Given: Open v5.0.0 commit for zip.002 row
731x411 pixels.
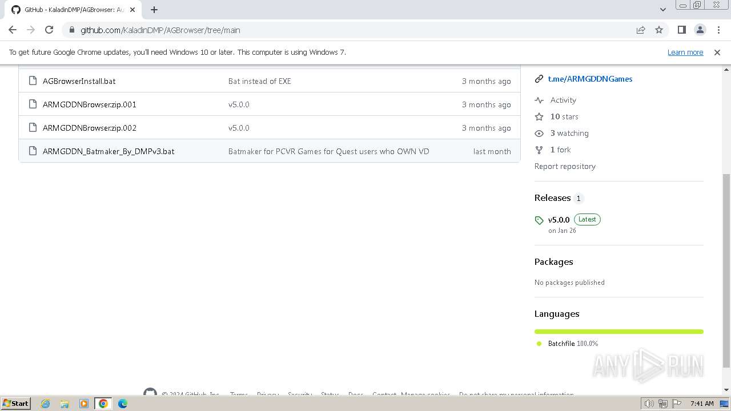Looking at the screenshot, I should pyautogui.click(x=239, y=128).
